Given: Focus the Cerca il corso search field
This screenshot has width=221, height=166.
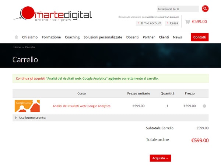Looking at the screenshot, I should (x=178, y=9).
